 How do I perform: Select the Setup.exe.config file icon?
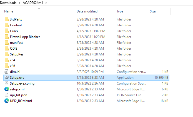click(x=6, y=83)
